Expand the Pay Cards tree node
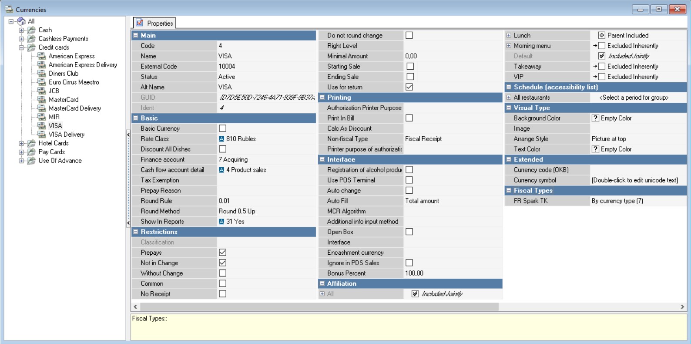This screenshot has width=691, height=344. 21,152
